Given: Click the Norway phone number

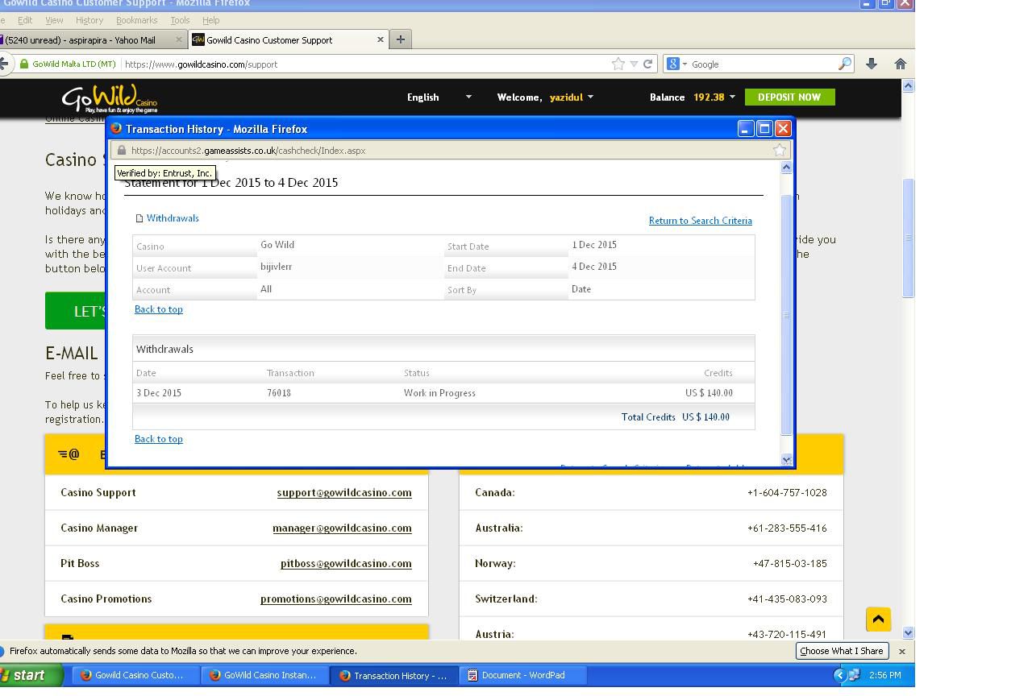Looking at the screenshot, I should pos(790,564).
